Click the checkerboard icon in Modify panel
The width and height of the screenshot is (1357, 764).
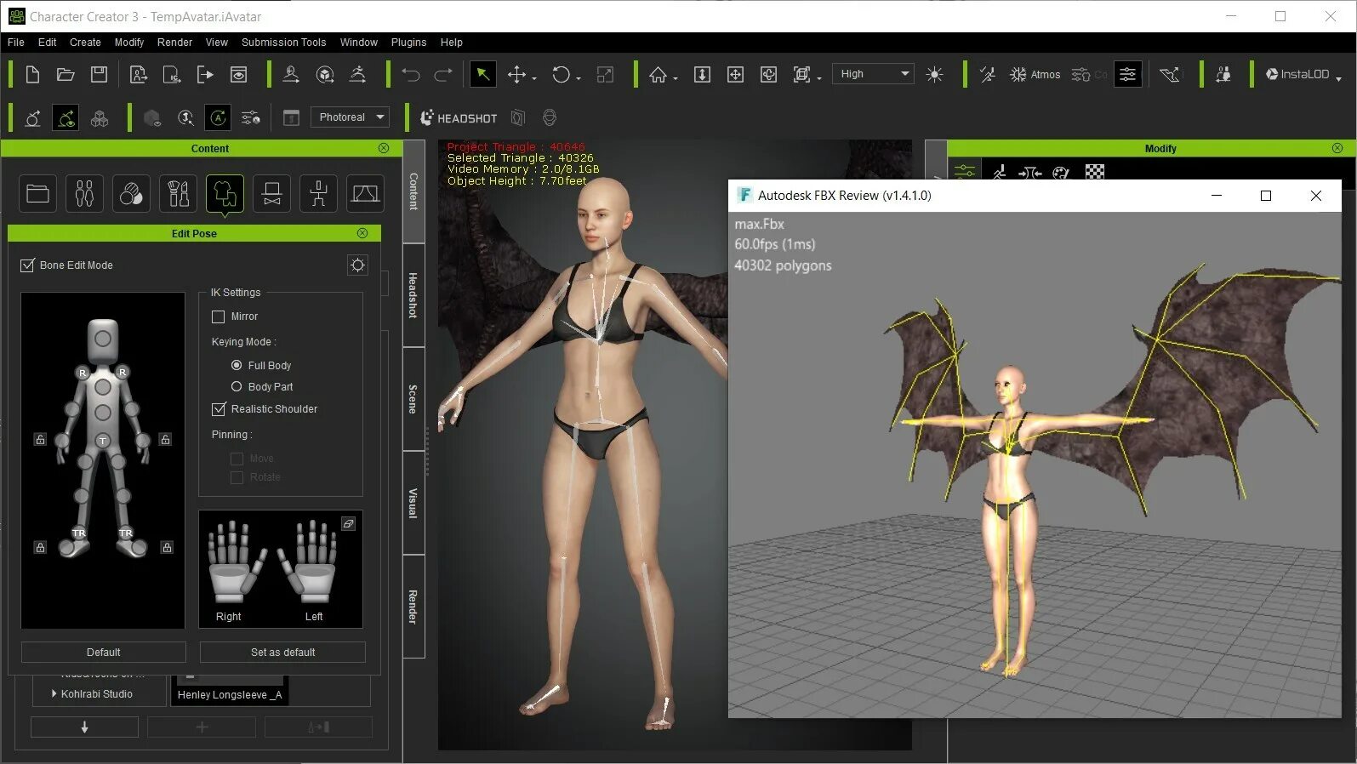[1095, 172]
